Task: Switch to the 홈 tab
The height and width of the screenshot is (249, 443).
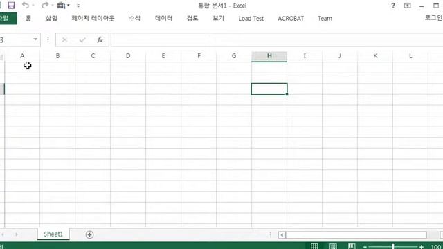Action: coord(28,19)
